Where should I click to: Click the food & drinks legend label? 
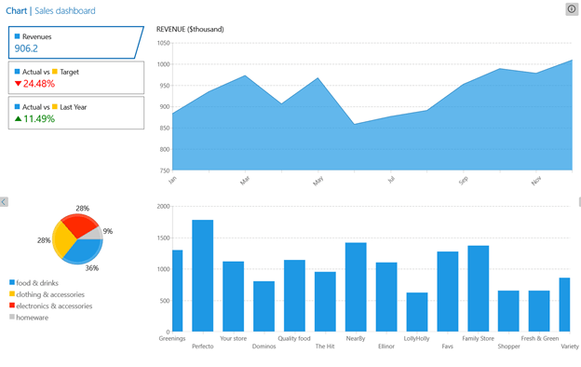tap(37, 283)
